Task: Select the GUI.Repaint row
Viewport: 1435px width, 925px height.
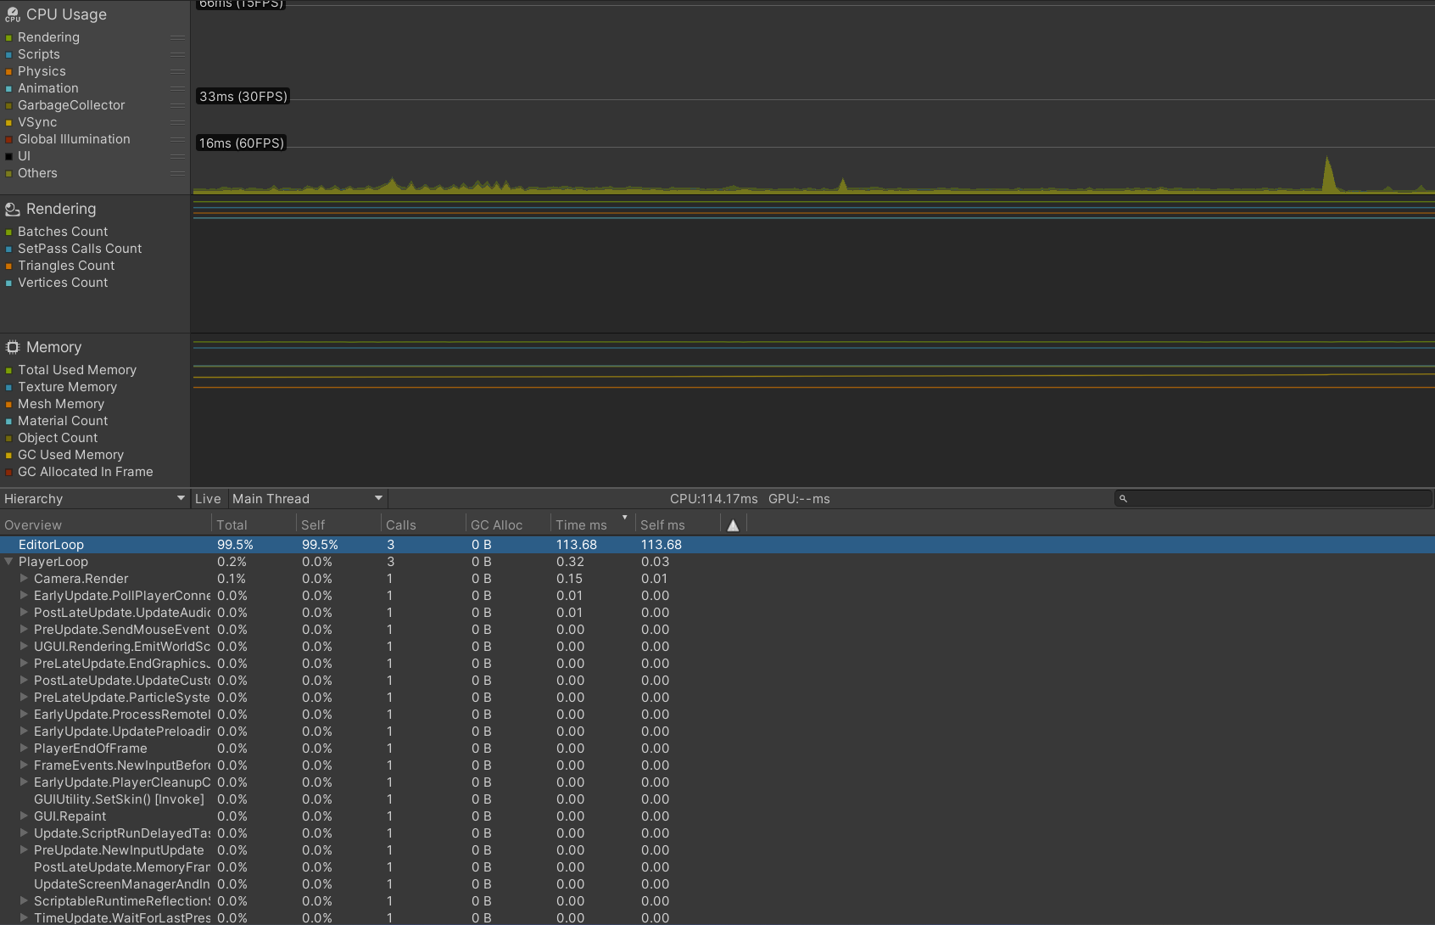Action: pyautogui.click(x=70, y=816)
